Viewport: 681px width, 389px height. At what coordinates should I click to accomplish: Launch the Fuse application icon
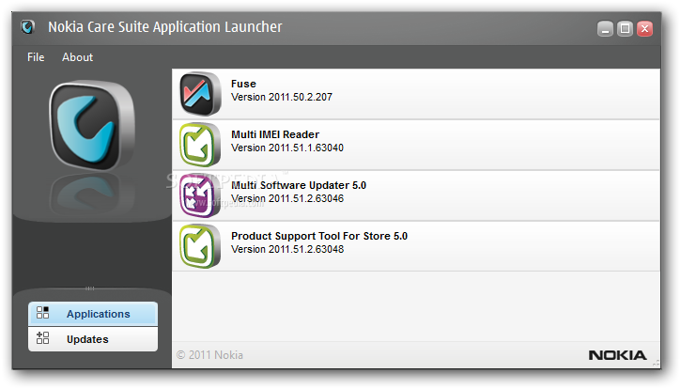(200, 94)
